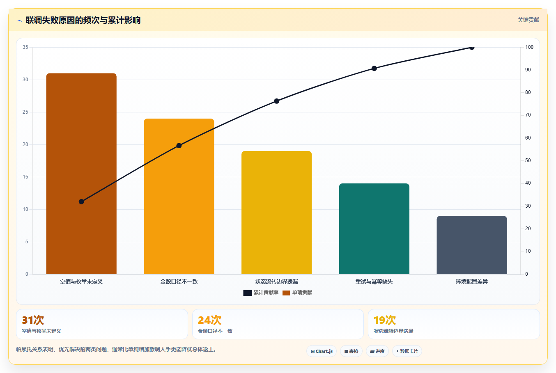
Task: Click the dark 累计贡献率 legend swatch
Action: pos(247,293)
